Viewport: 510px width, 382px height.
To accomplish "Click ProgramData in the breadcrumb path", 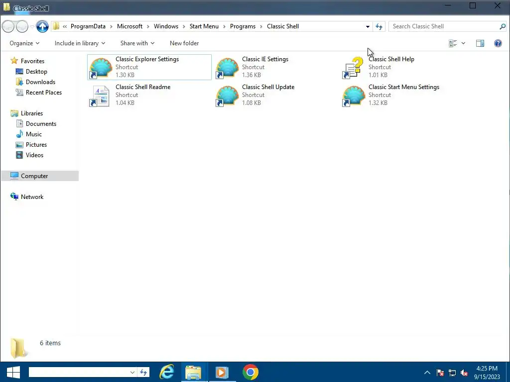I will pyautogui.click(x=88, y=26).
